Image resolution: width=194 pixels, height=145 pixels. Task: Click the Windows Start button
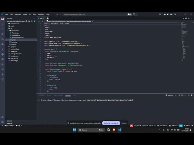pyautogui.click(x=74, y=130)
